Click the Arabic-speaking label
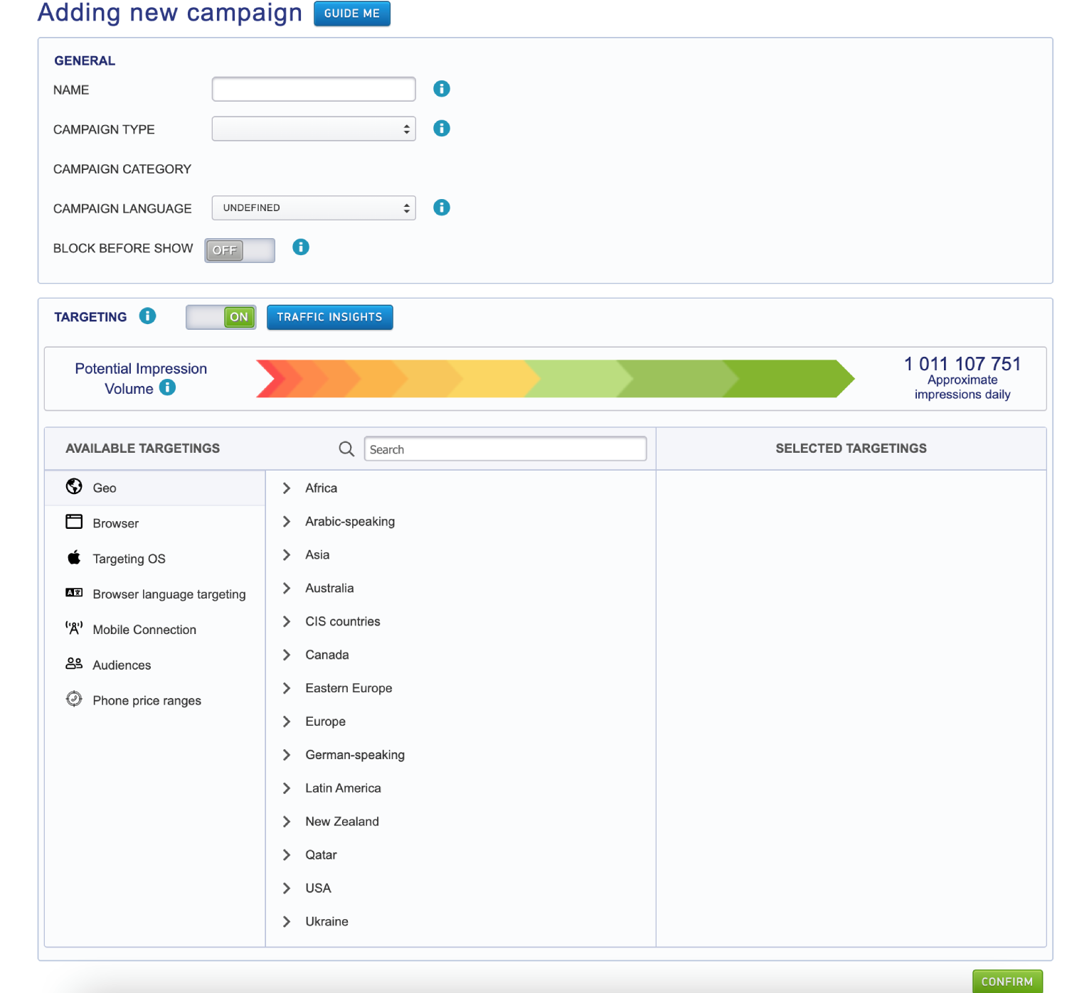Viewport: 1067px width, 993px height. pyautogui.click(x=350, y=522)
